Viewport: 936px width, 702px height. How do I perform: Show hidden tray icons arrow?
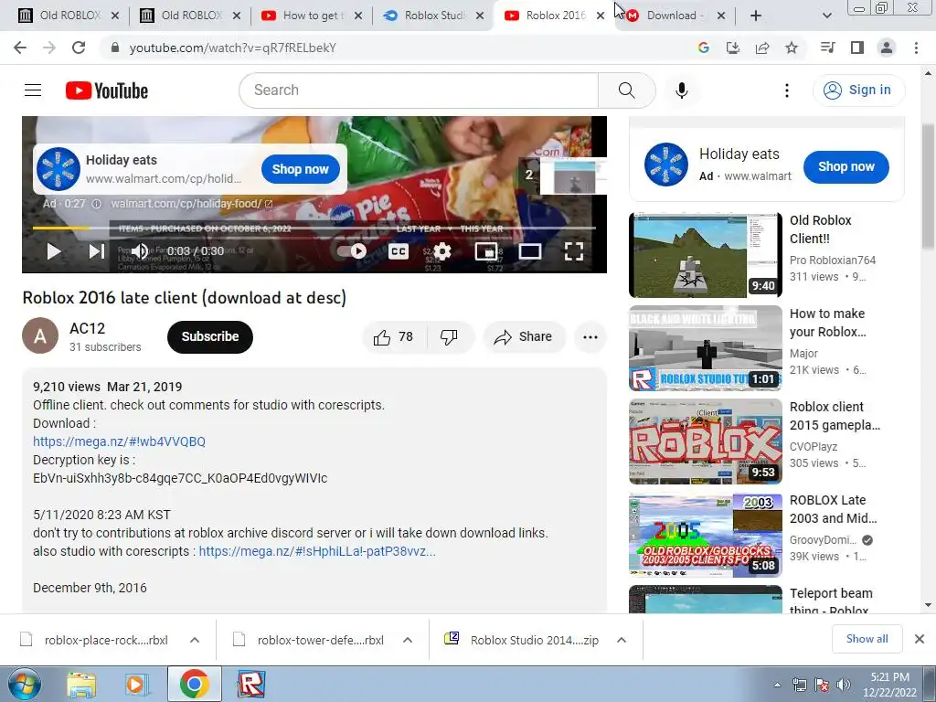[777, 686]
